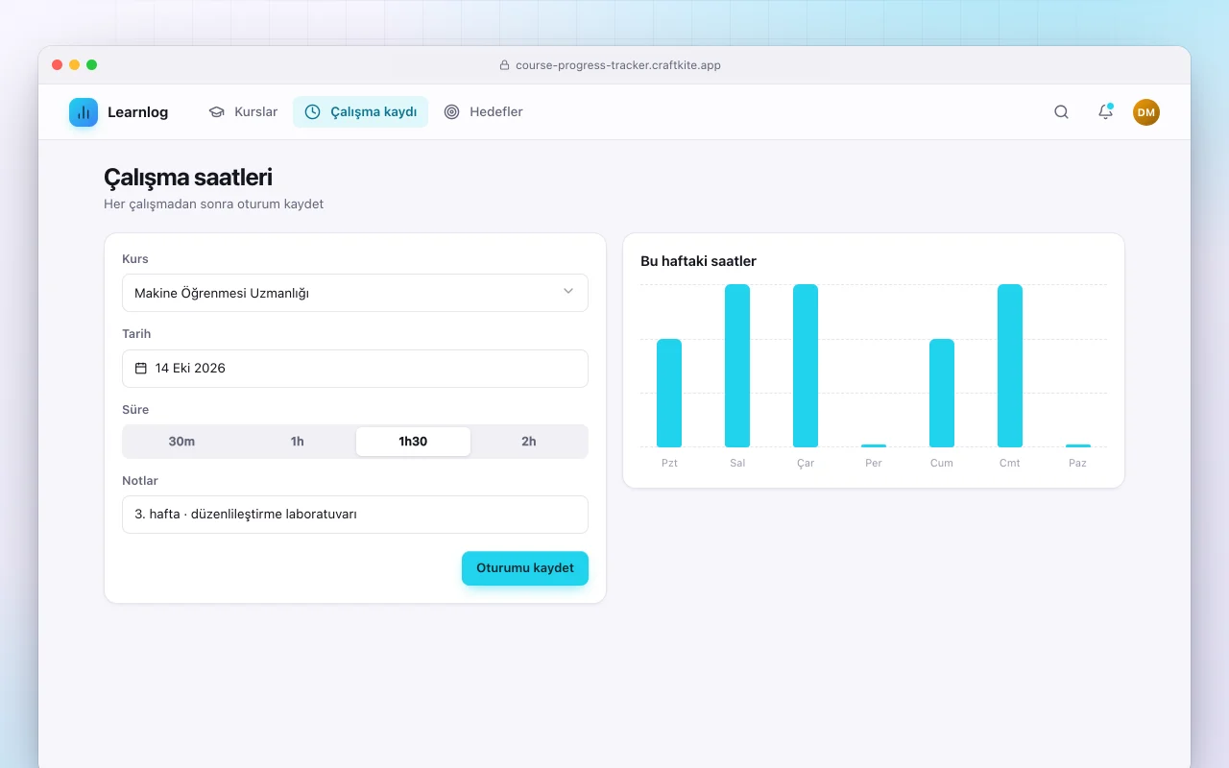The width and height of the screenshot is (1229, 768).
Task: Select the 1h duration option
Action: point(298,442)
